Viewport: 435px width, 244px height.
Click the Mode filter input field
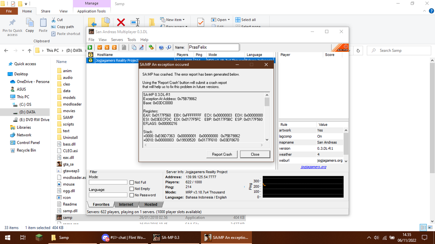(x=108, y=182)
